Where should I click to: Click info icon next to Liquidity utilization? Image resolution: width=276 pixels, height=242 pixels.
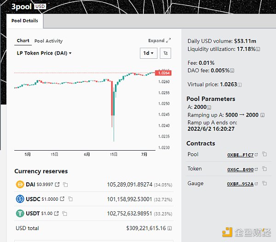click(x=258, y=49)
